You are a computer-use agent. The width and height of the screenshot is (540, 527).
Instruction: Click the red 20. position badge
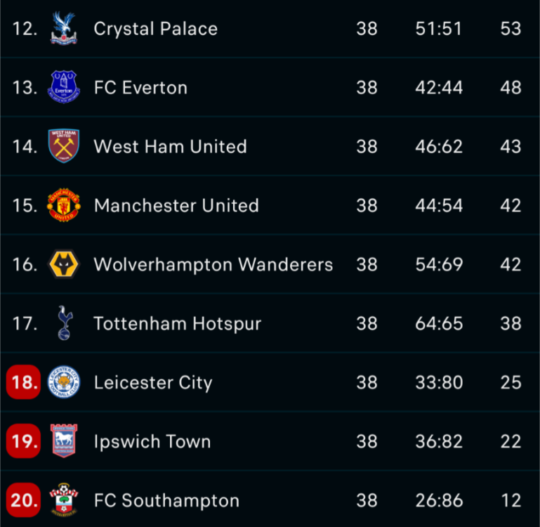pos(24,501)
